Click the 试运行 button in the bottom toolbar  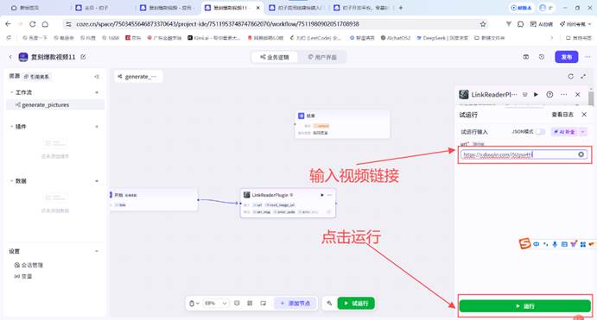[x=356, y=304]
